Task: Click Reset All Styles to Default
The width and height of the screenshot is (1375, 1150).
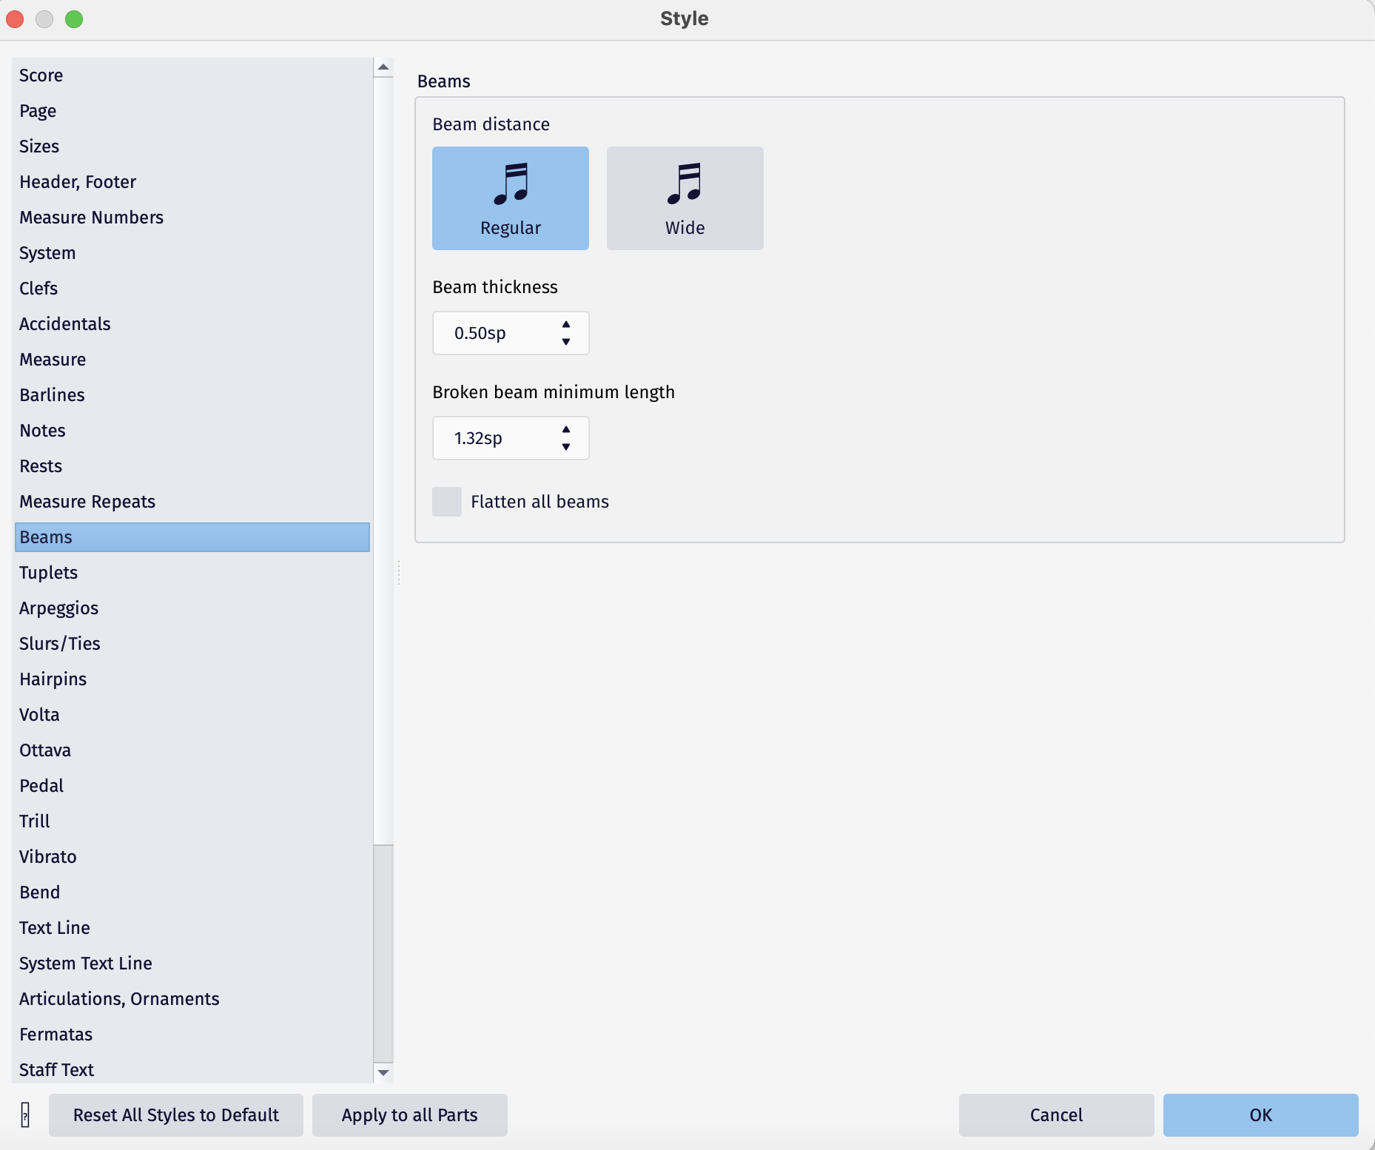Action: point(175,1115)
